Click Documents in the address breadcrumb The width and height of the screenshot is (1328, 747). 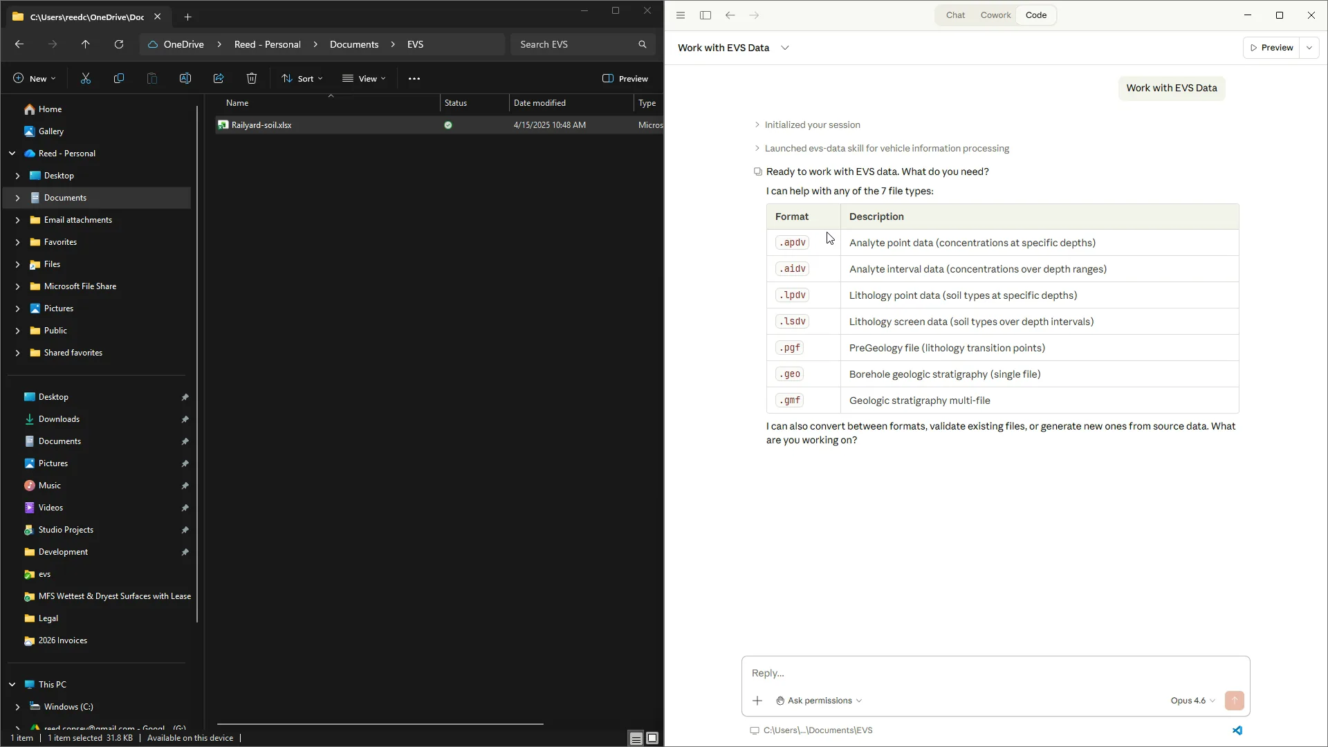click(354, 44)
